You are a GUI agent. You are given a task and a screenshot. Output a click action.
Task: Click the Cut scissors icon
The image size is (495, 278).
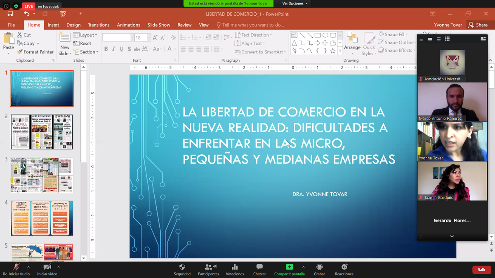[20, 35]
